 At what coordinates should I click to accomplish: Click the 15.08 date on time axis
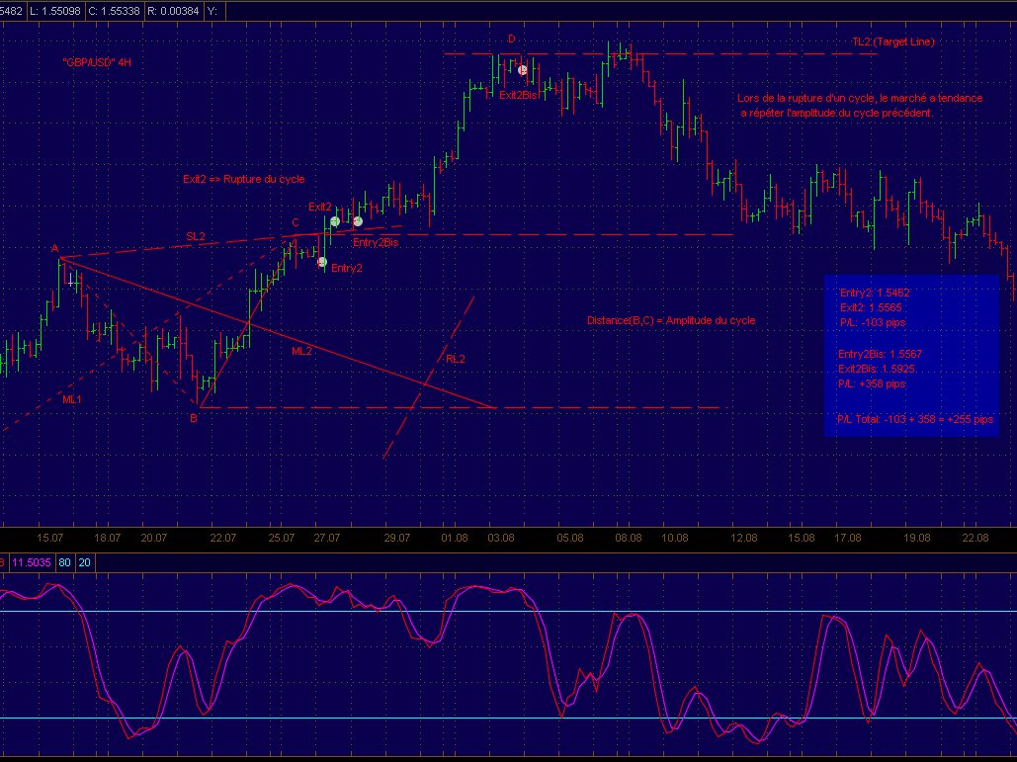802,538
